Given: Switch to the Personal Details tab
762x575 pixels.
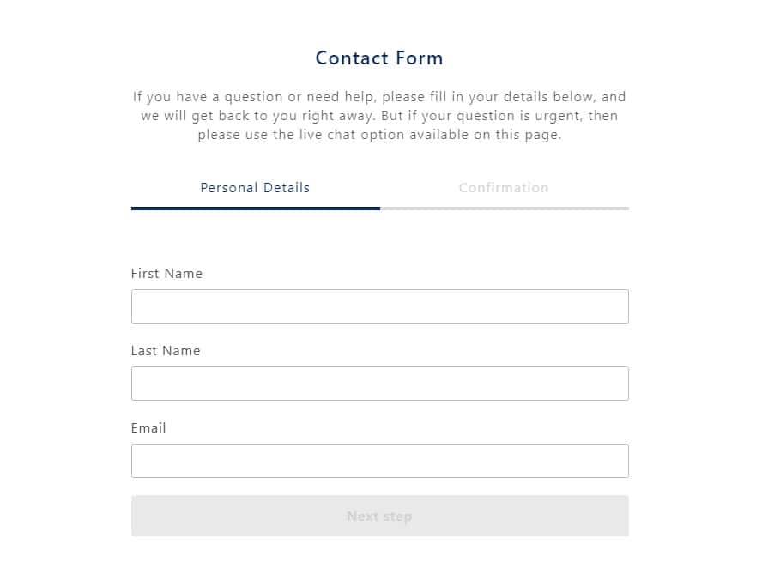Looking at the screenshot, I should [255, 187].
